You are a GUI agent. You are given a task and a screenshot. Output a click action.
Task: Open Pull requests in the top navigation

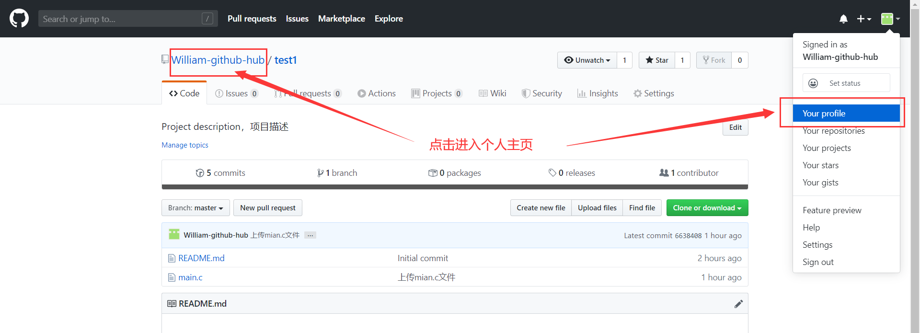coord(252,19)
